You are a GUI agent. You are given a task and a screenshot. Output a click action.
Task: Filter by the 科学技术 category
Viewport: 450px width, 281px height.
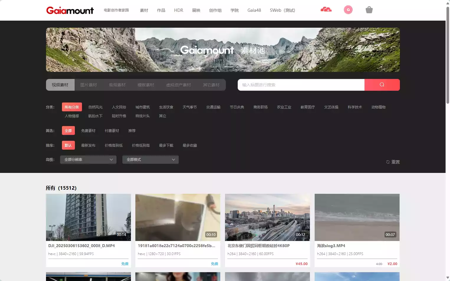(x=355, y=107)
